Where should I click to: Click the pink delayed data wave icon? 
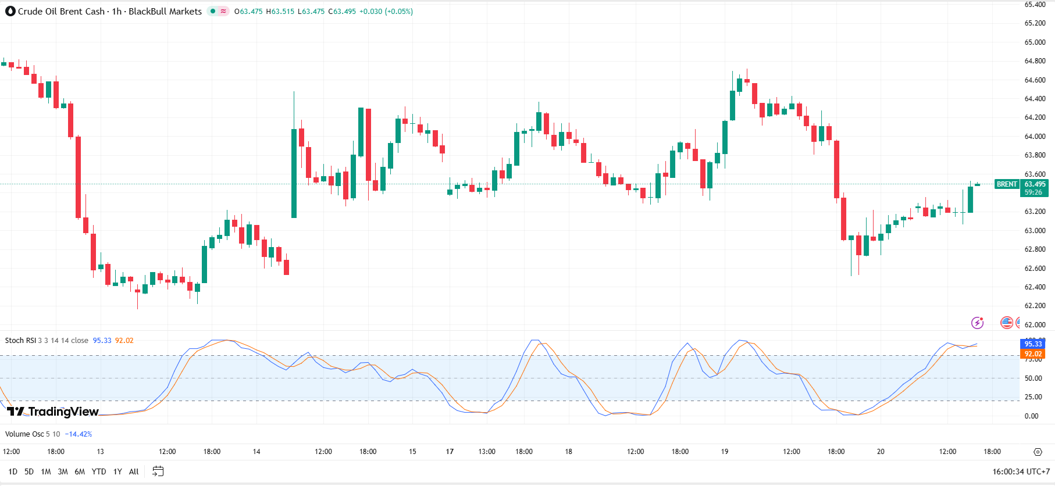pyautogui.click(x=223, y=11)
